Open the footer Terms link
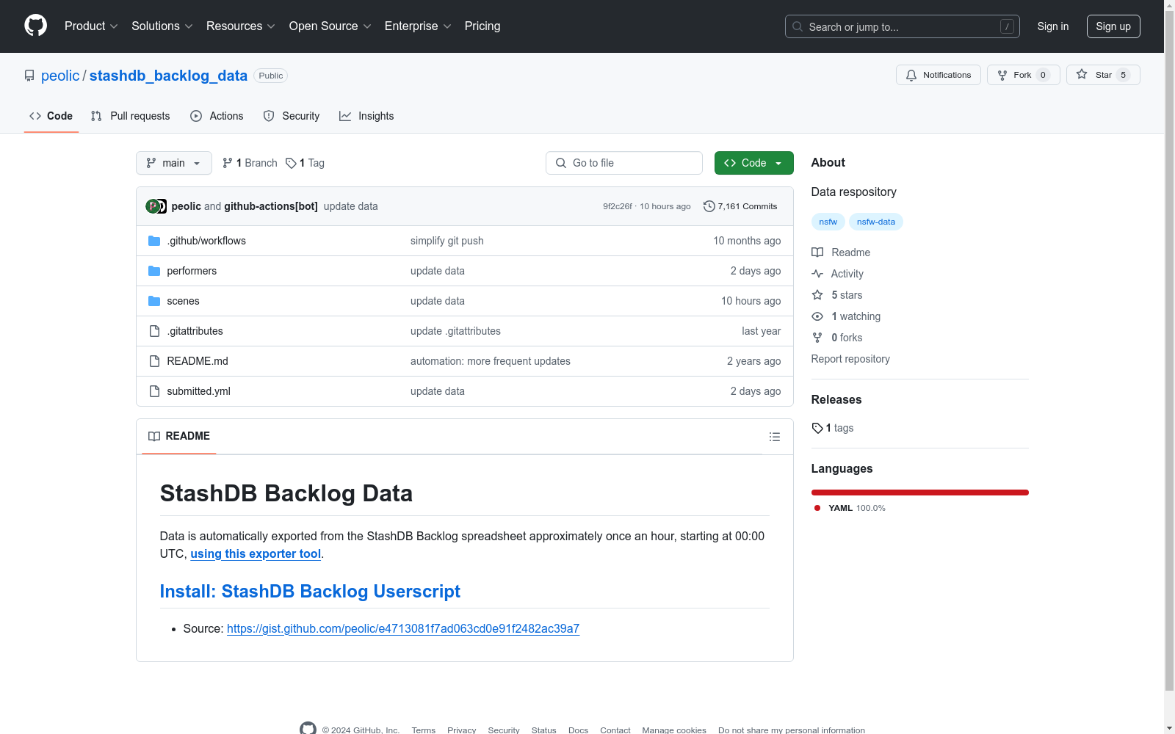The height and width of the screenshot is (734, 1175). (424, 730)
